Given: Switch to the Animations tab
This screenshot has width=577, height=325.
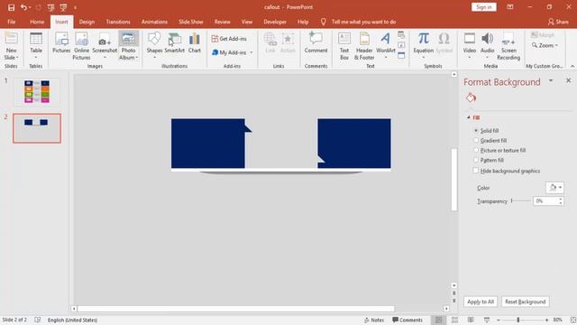Looking at the screenshot, I should [154, 22].
